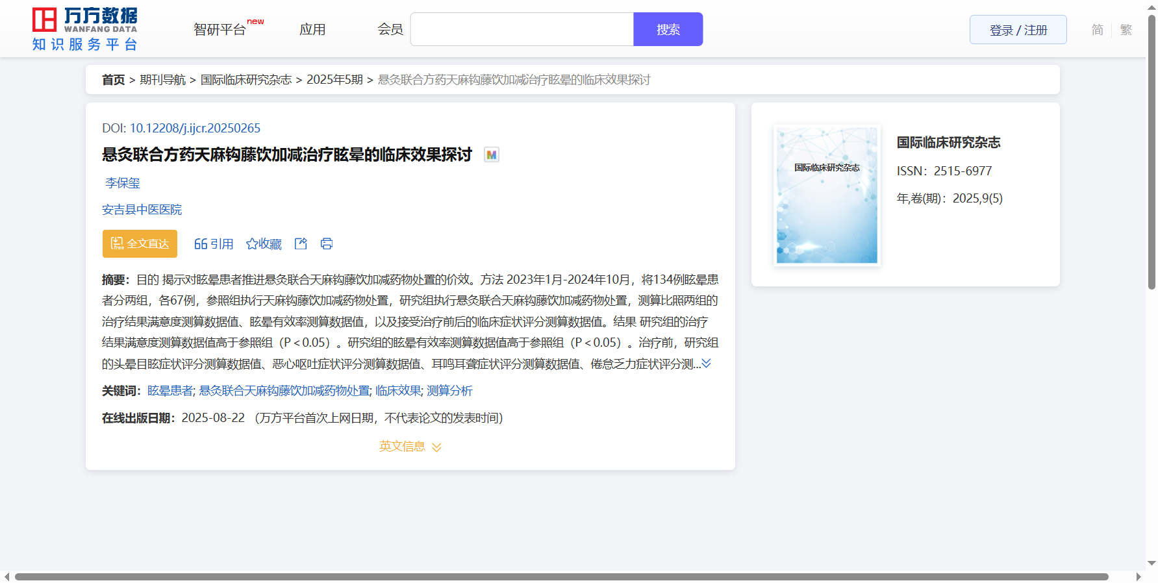Switch to Traditional Chinese (繁)
Image resolution: width=1158 pixels, height=583 pixels.
point(1126,30)
